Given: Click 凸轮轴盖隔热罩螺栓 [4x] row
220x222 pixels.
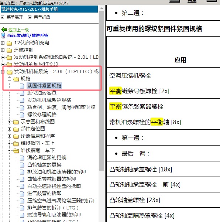Looking at the screenshot, I should (163, 215).
